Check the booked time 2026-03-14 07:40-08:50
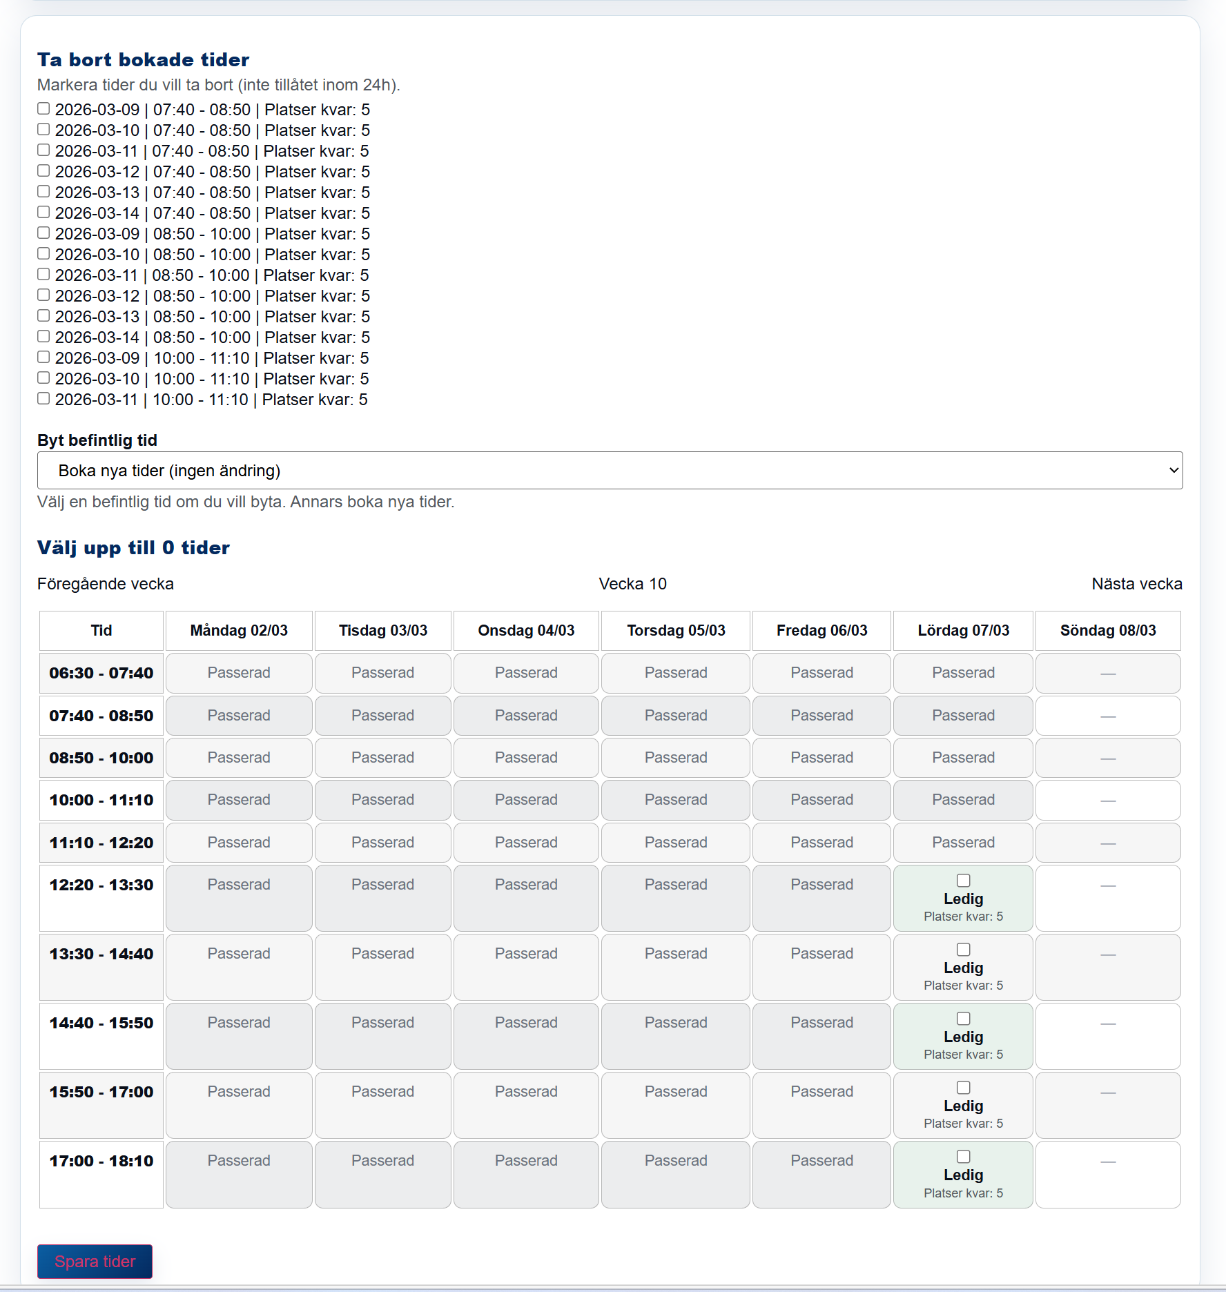This screenshot has width=1226, height=1292. click(x=43, y=212)
